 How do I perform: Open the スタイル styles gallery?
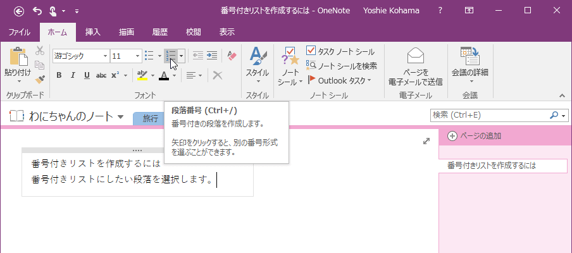(257, 66)
